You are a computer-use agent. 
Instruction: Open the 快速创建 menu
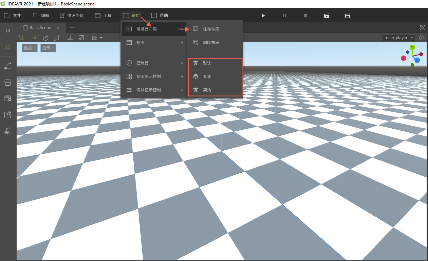tap(71, 16)
